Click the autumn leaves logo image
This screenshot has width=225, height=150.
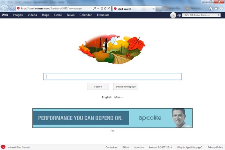click(112, 49)
